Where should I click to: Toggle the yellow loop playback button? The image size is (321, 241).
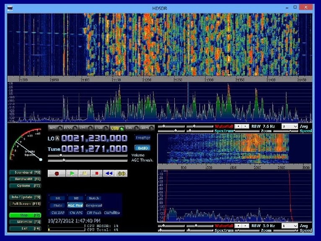tap(121, 173)
